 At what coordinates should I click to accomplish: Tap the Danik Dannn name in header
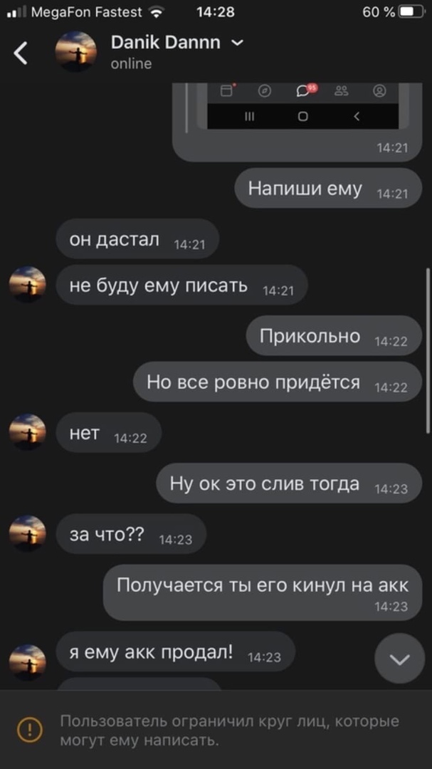pyautogui.click(x=166, y=43)
